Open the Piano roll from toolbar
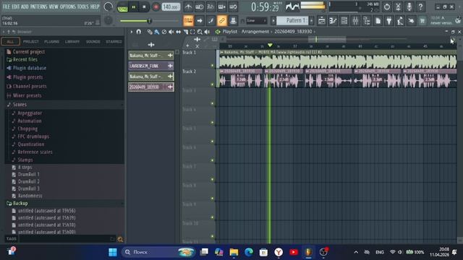The height and width of the screenshot is (260, 463). (333, 21)
